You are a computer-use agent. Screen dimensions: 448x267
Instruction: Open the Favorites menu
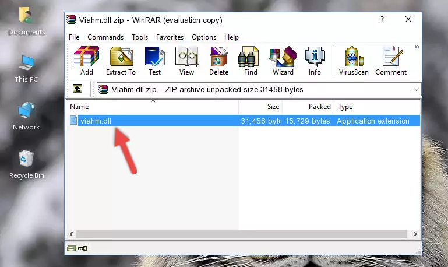tap(170, 37)
